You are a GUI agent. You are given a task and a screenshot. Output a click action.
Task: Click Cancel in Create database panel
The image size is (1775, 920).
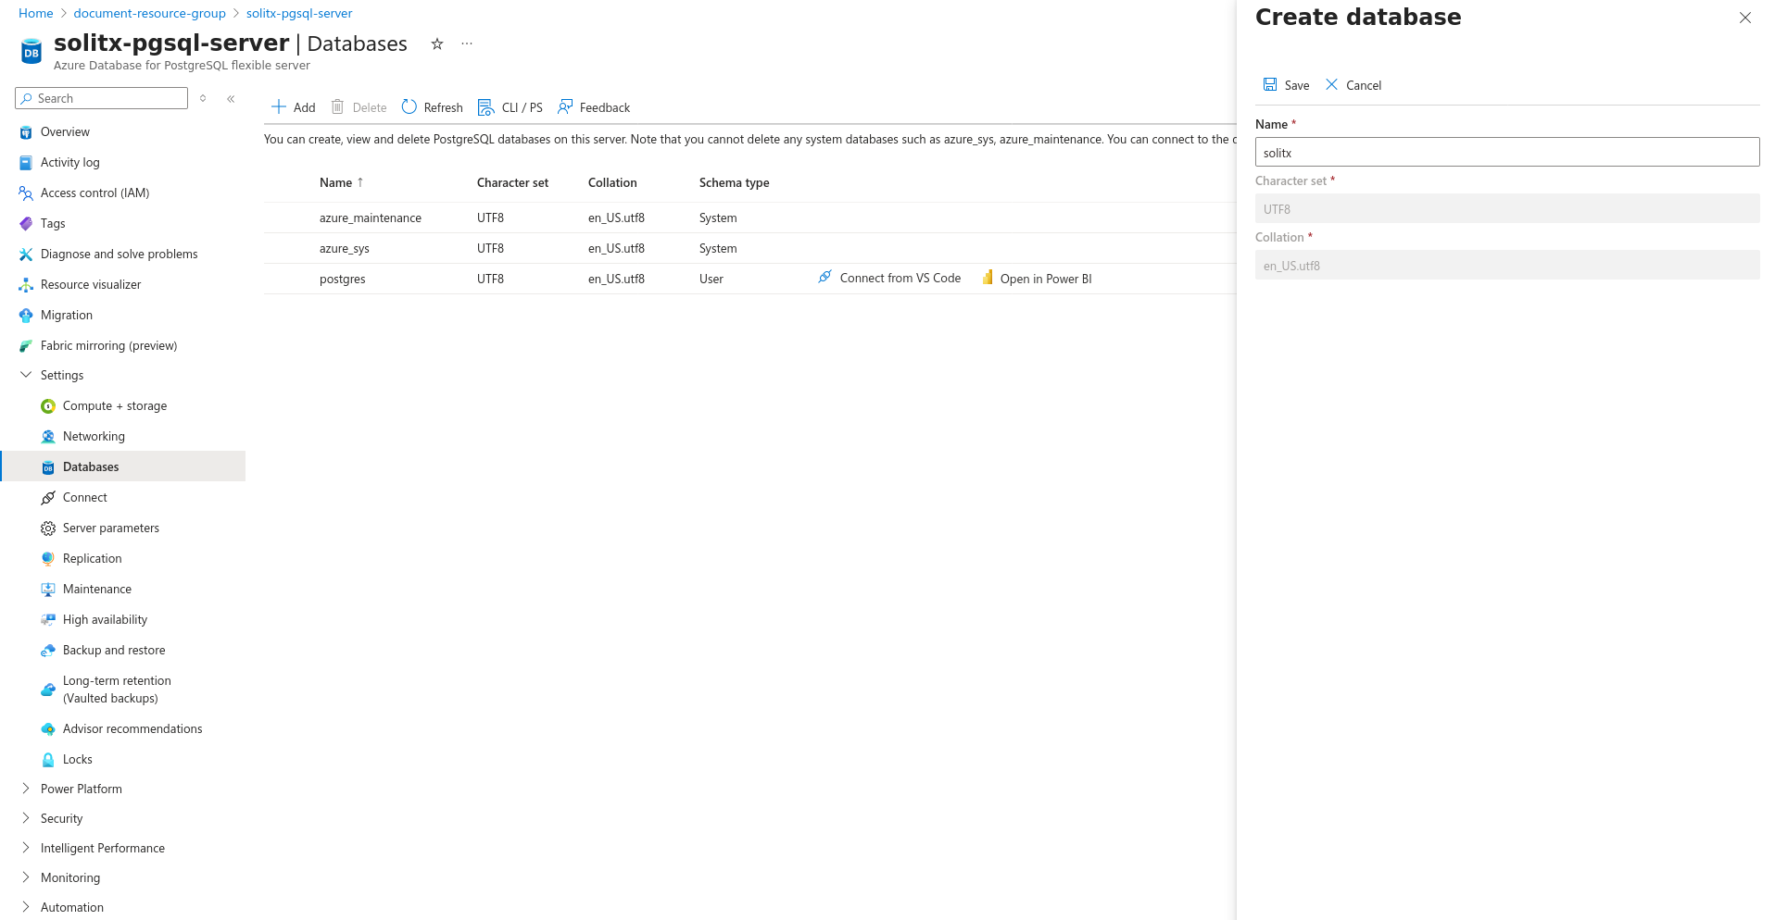click(x=1353, y=85)
